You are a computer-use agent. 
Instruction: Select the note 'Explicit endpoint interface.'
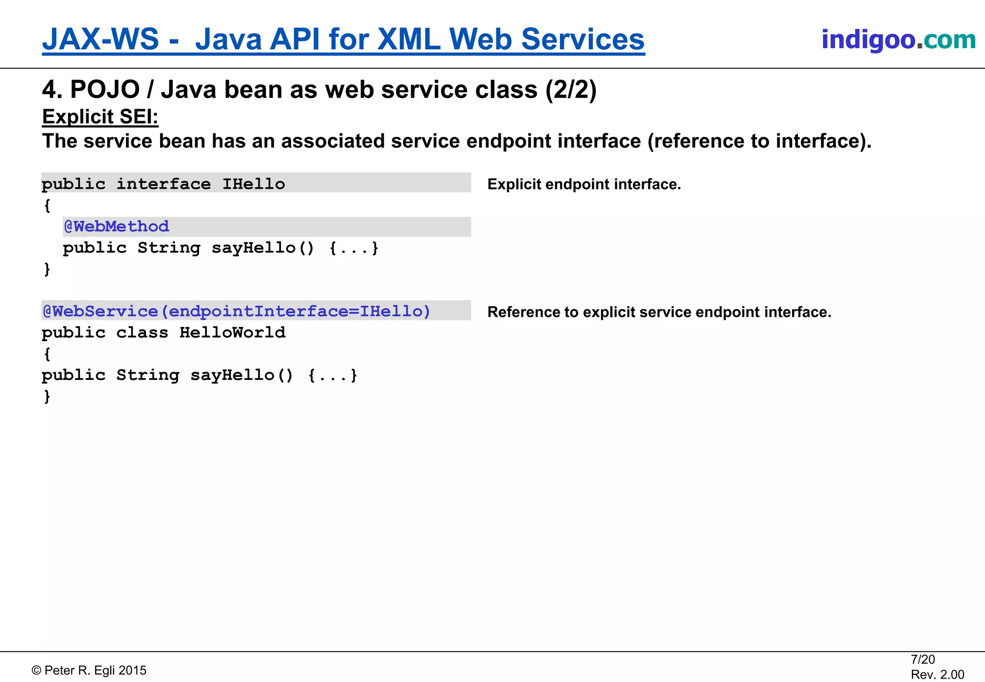tap(584, 184)
